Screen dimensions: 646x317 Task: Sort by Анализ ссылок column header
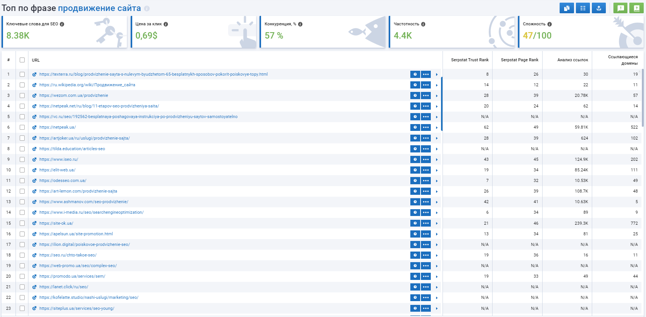coord(572,60)
